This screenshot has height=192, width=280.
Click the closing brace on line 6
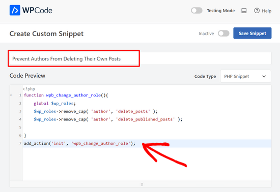click(25, 135)
